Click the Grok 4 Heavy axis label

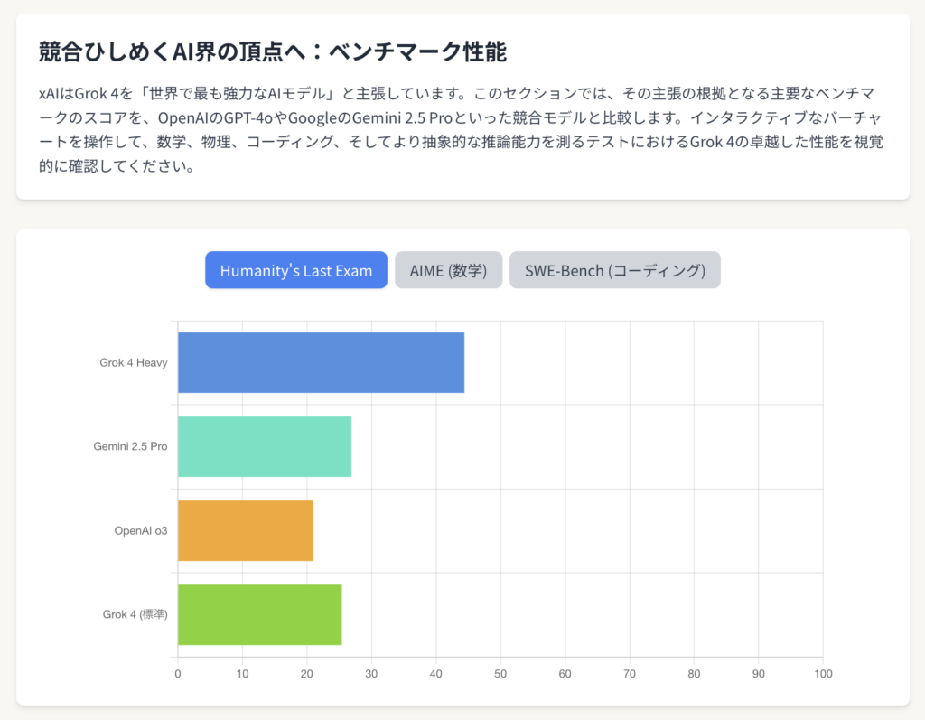[x=134, y=362]
